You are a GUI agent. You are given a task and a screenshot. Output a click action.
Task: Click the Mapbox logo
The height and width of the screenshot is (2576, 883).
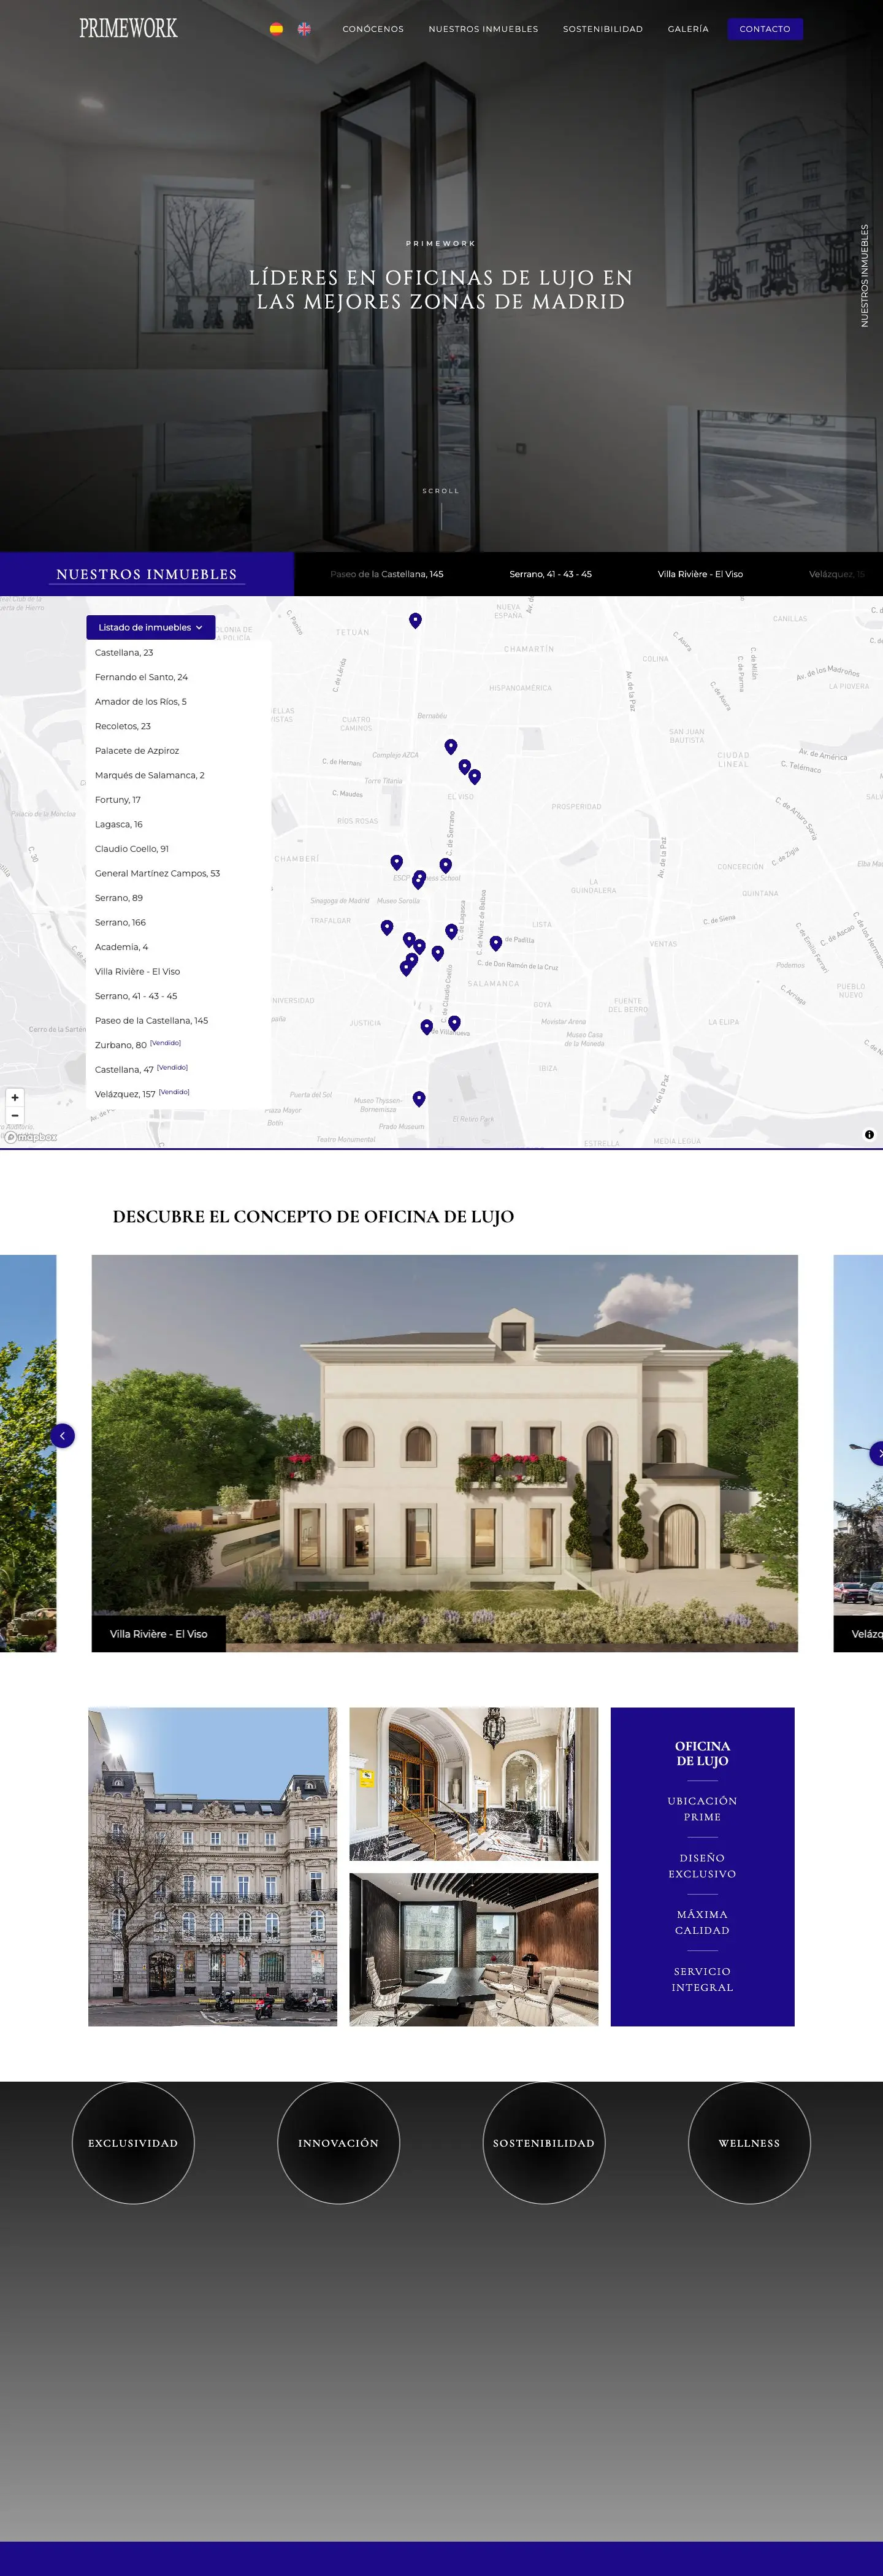pyautogui.click(x=31, y=1137)
